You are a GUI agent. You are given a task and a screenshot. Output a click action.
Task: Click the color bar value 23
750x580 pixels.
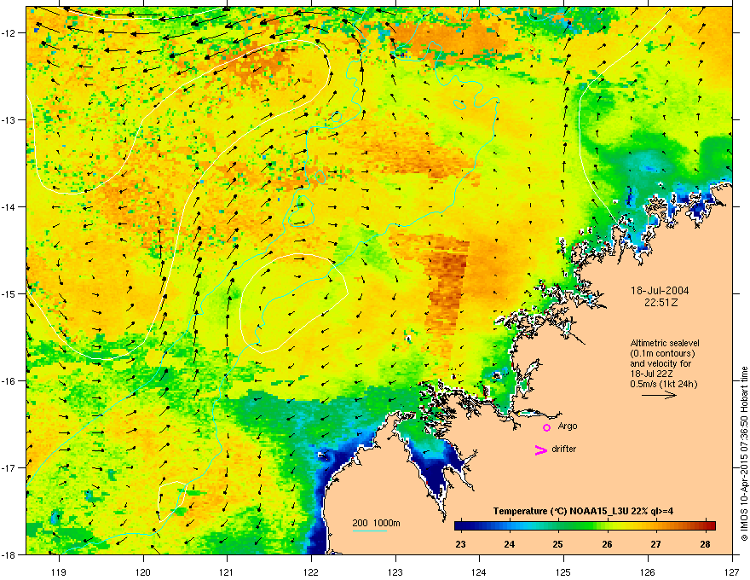pyautogui.click(x=460, y=544)
